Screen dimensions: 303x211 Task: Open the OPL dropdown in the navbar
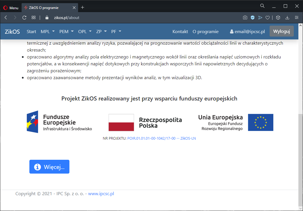point(85,31)
